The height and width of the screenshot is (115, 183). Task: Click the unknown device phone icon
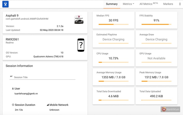(81, 45)
